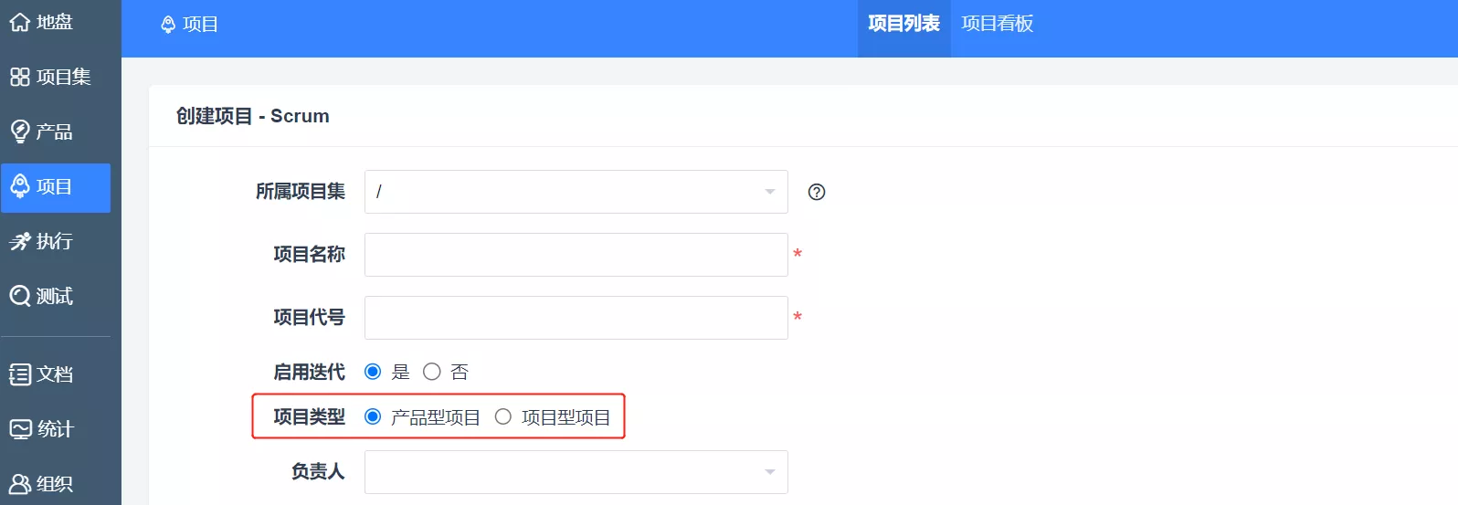Select 是 for 启用迭代
1458x505 pixels.
coord(373,372)
